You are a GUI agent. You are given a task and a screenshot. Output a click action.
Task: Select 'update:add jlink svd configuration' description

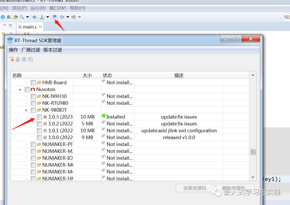click(x=179, y=130)
